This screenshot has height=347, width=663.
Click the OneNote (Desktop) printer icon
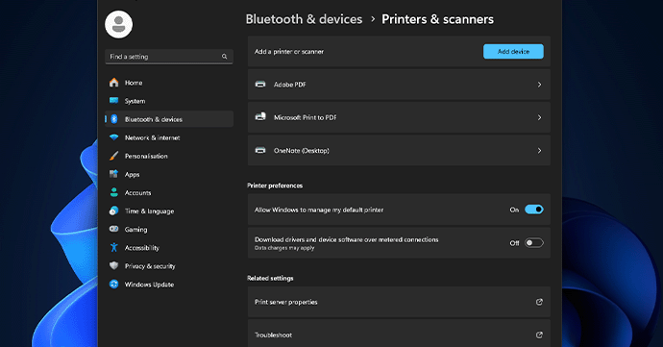click(260, 150)
